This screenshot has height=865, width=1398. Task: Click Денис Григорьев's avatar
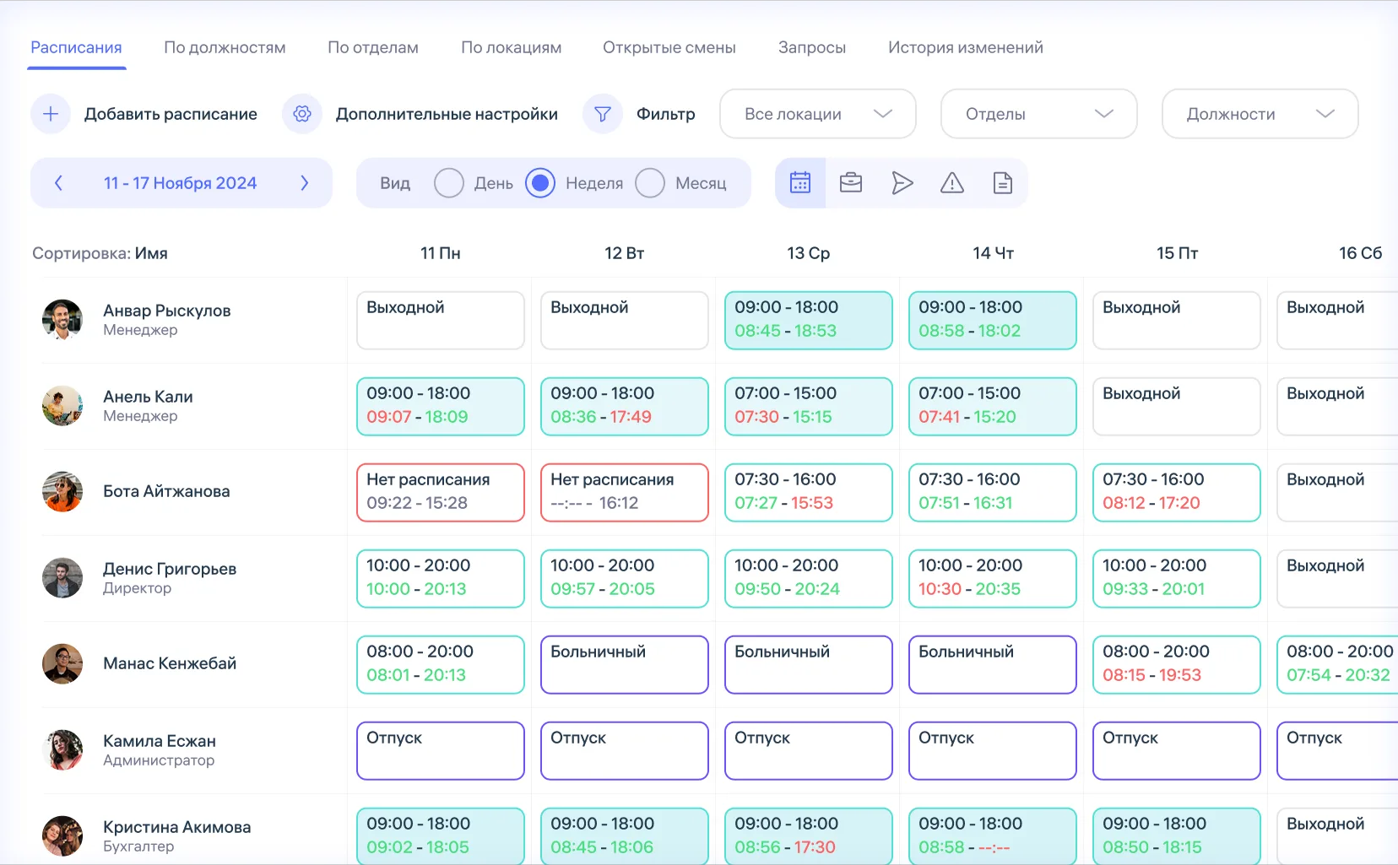[62, 578]
